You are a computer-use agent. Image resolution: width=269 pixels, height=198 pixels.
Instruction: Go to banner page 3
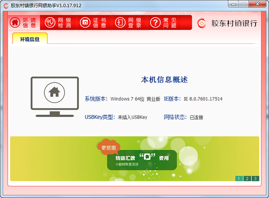(255, 179)
